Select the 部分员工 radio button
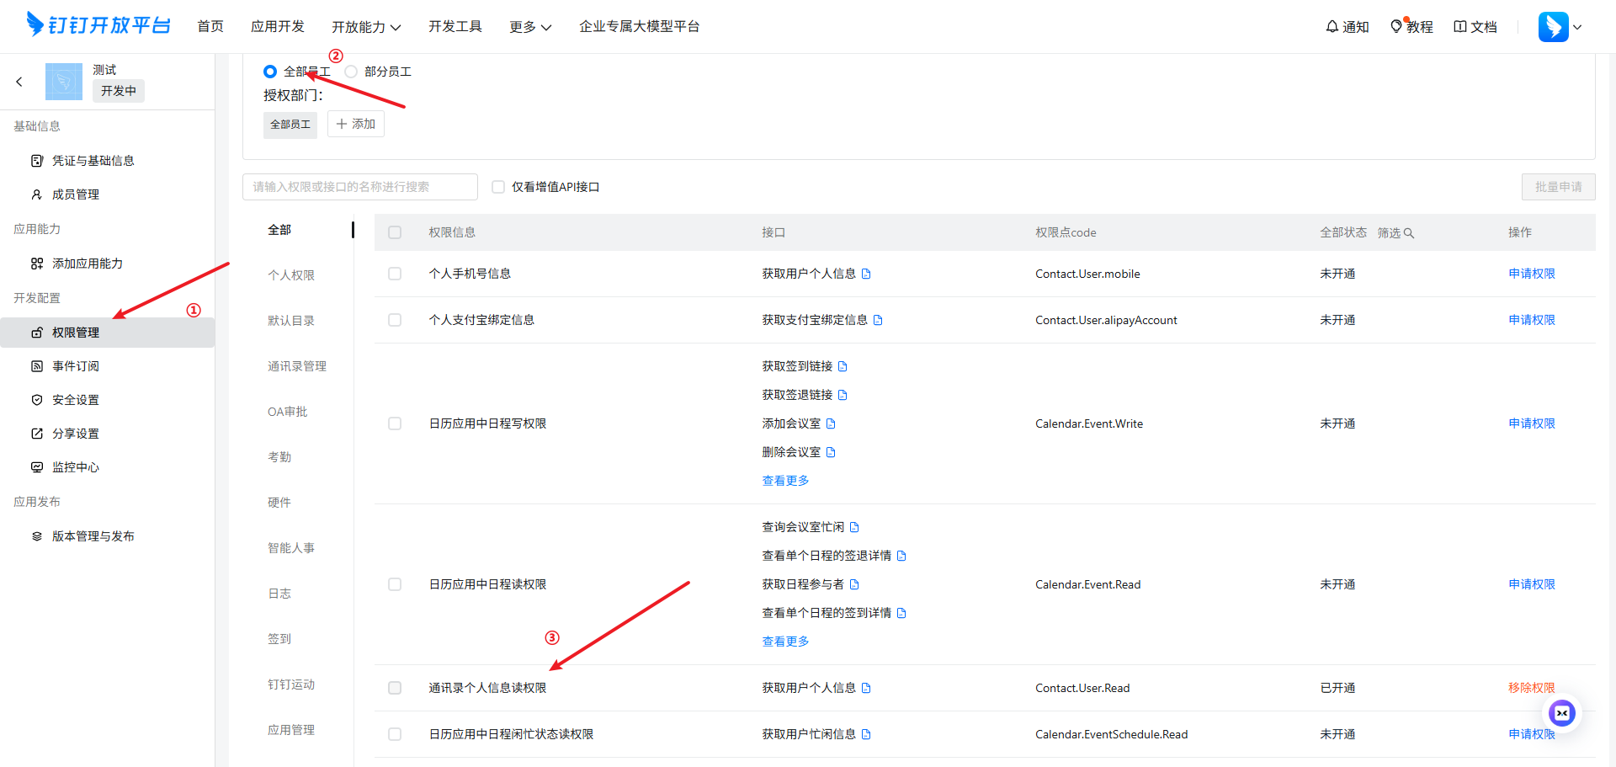Screen dimensions: 1616x767 pyautogui.click(x=351, y=72)
